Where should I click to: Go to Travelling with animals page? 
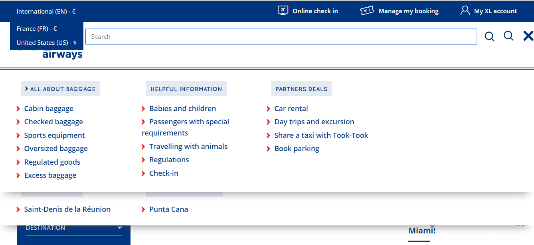click(x=188, y=147)
